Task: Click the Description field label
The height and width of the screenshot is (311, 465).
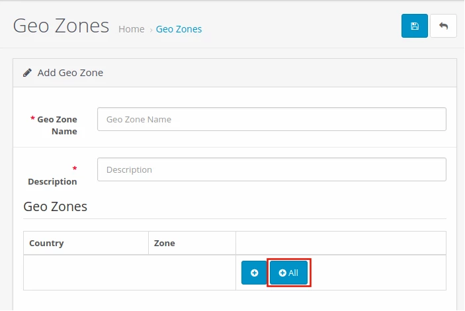Action: tap(52, 181)
